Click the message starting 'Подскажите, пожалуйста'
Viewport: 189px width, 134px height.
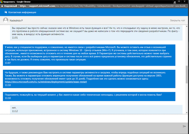(89, 96)
